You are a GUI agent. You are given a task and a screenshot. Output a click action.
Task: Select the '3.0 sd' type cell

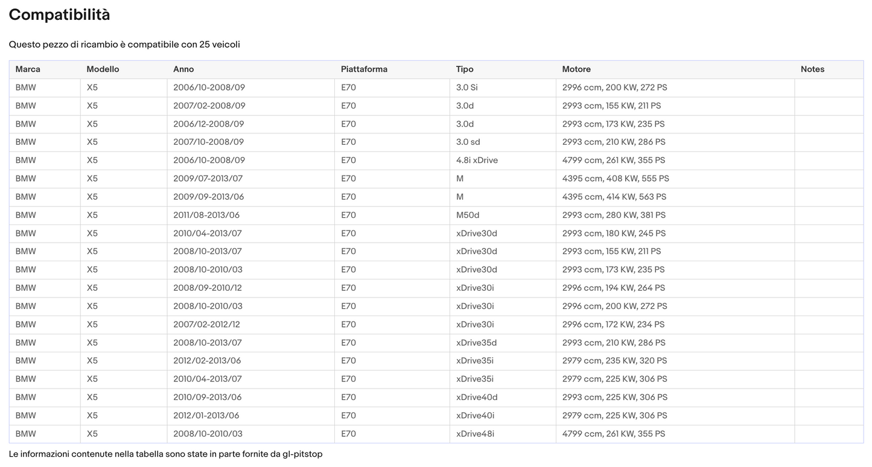[x=468, y=142]
